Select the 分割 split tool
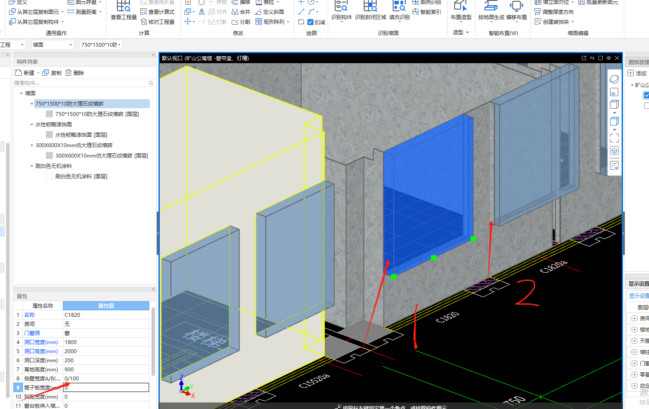This screenshot has width=649, height=409. coord(241,22)
